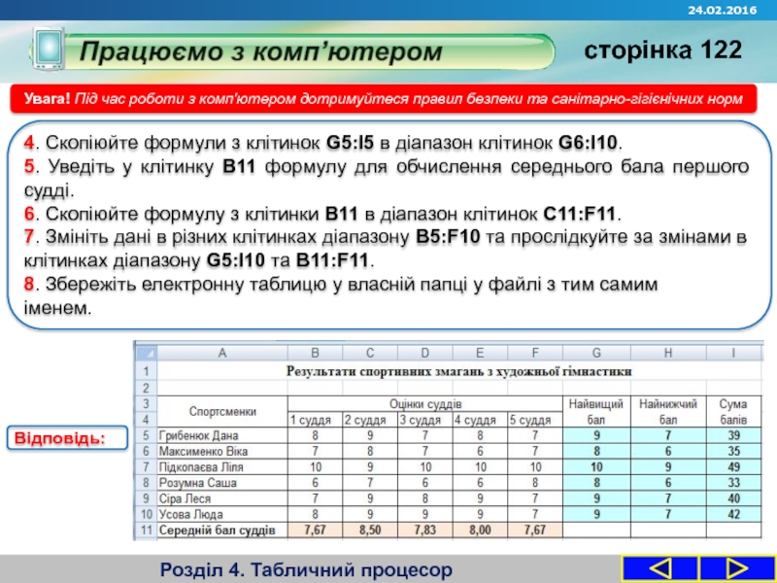
Task: Toggle selection of cell B11 containing 7,67
Action: pyautogui.click(x=314, y=531)
